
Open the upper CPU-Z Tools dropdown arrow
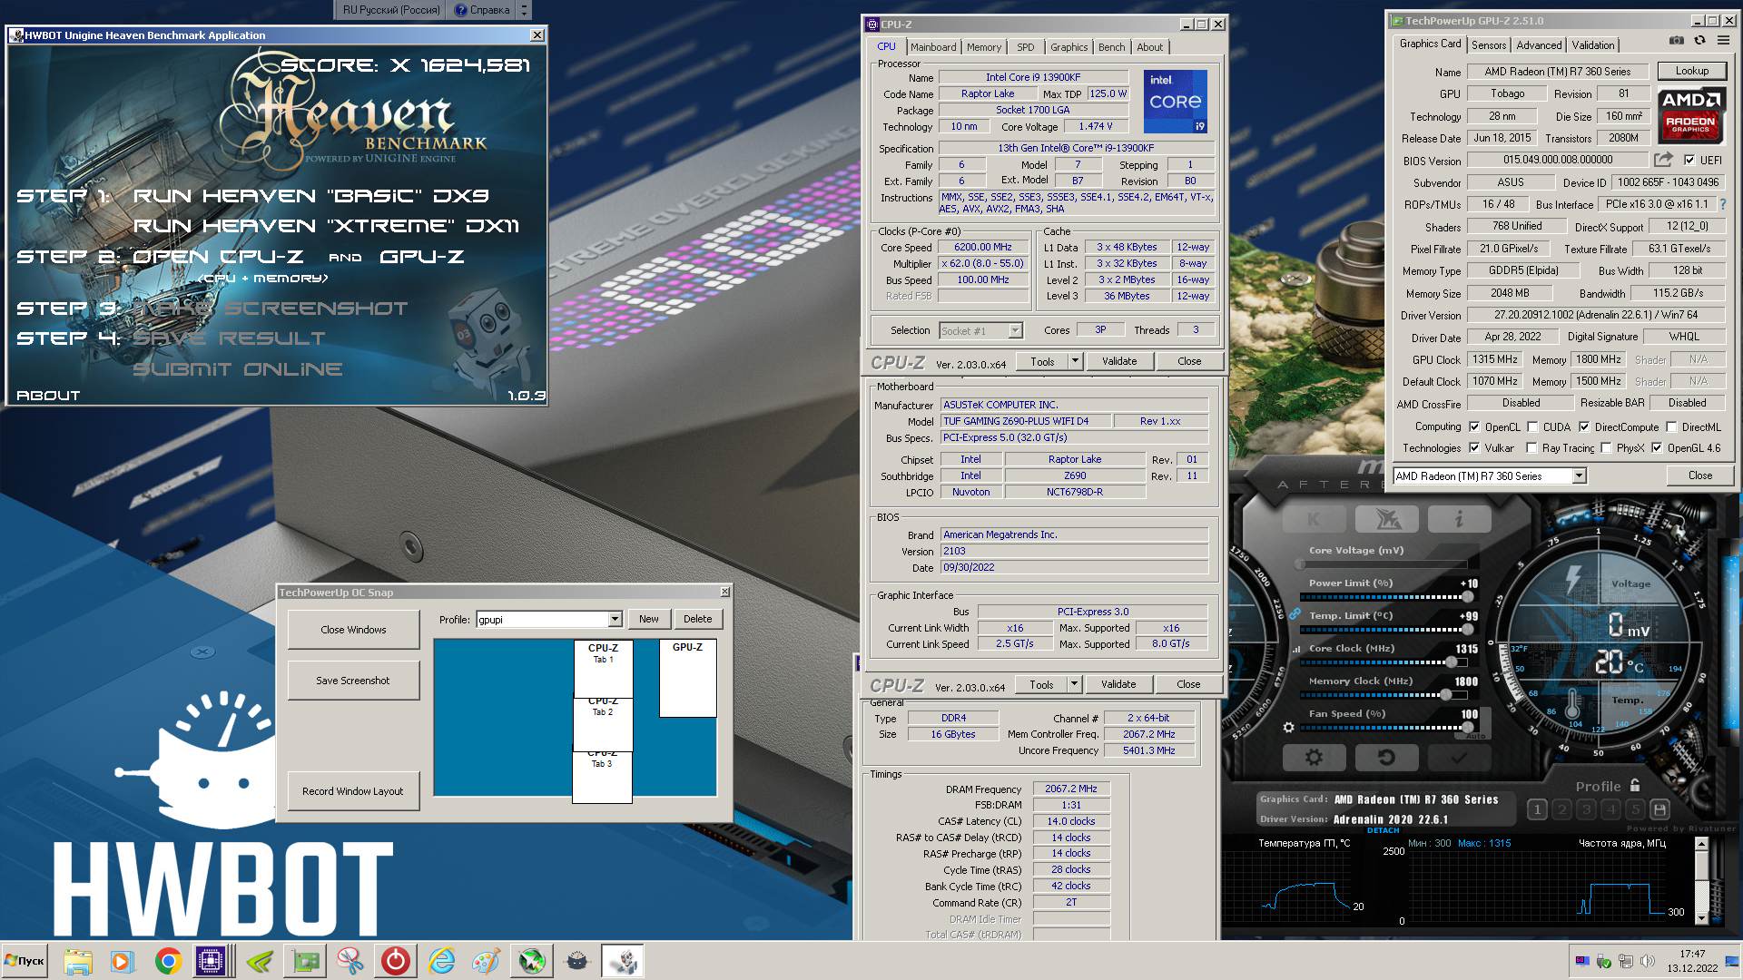click(1075, 361)
